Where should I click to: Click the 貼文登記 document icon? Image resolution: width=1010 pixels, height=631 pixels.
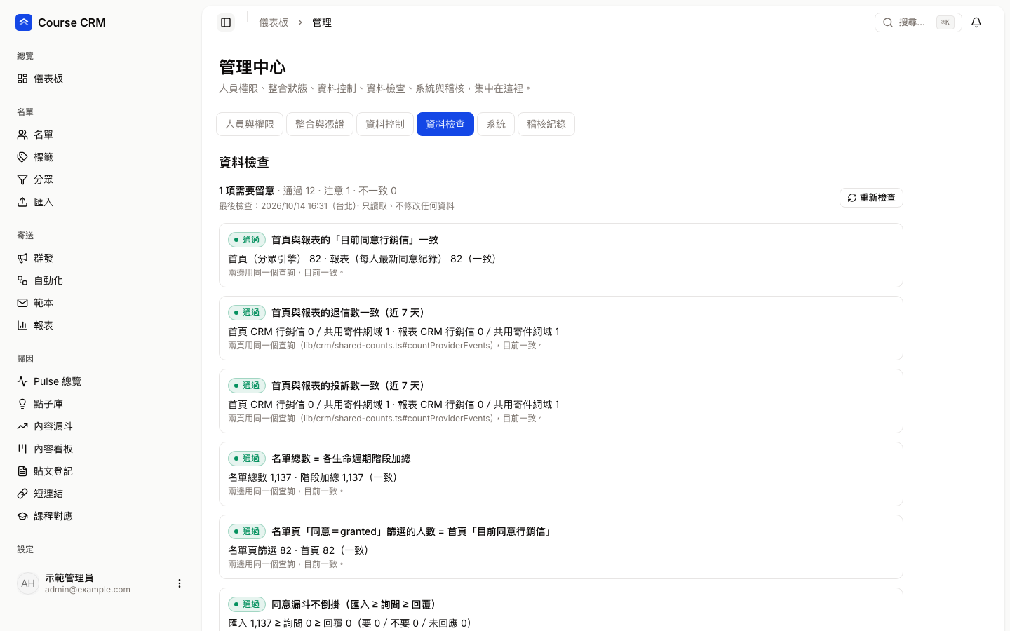click(x=22, y=471)
